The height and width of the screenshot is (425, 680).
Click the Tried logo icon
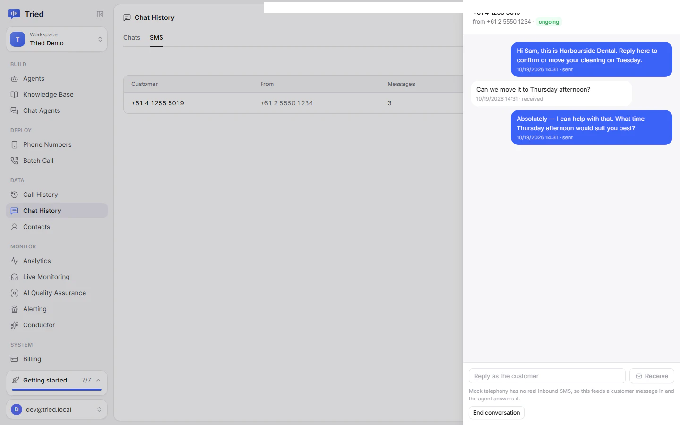[x=14, y=14]
